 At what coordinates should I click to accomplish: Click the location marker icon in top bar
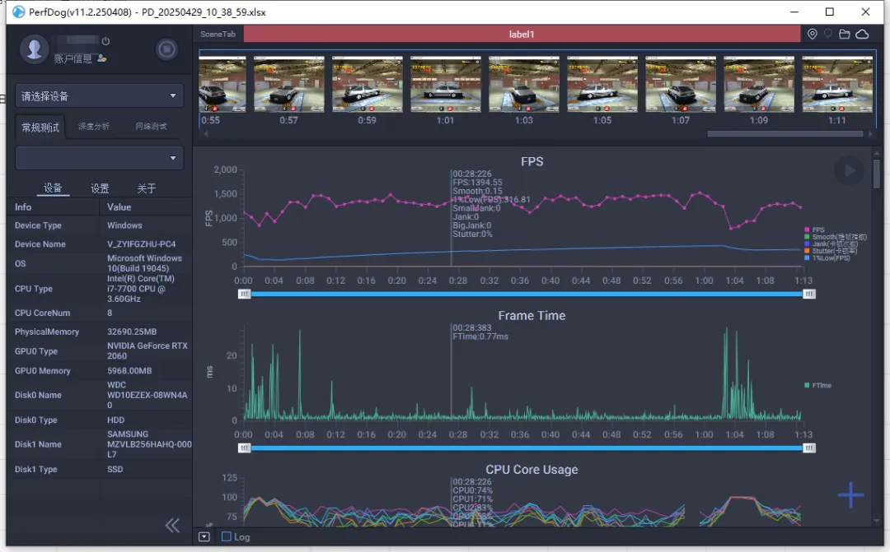[x=813, y=34]
